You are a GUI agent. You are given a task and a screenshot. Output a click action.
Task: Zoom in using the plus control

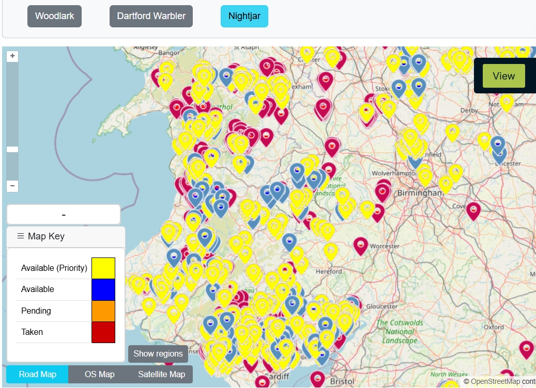point(12,56)
